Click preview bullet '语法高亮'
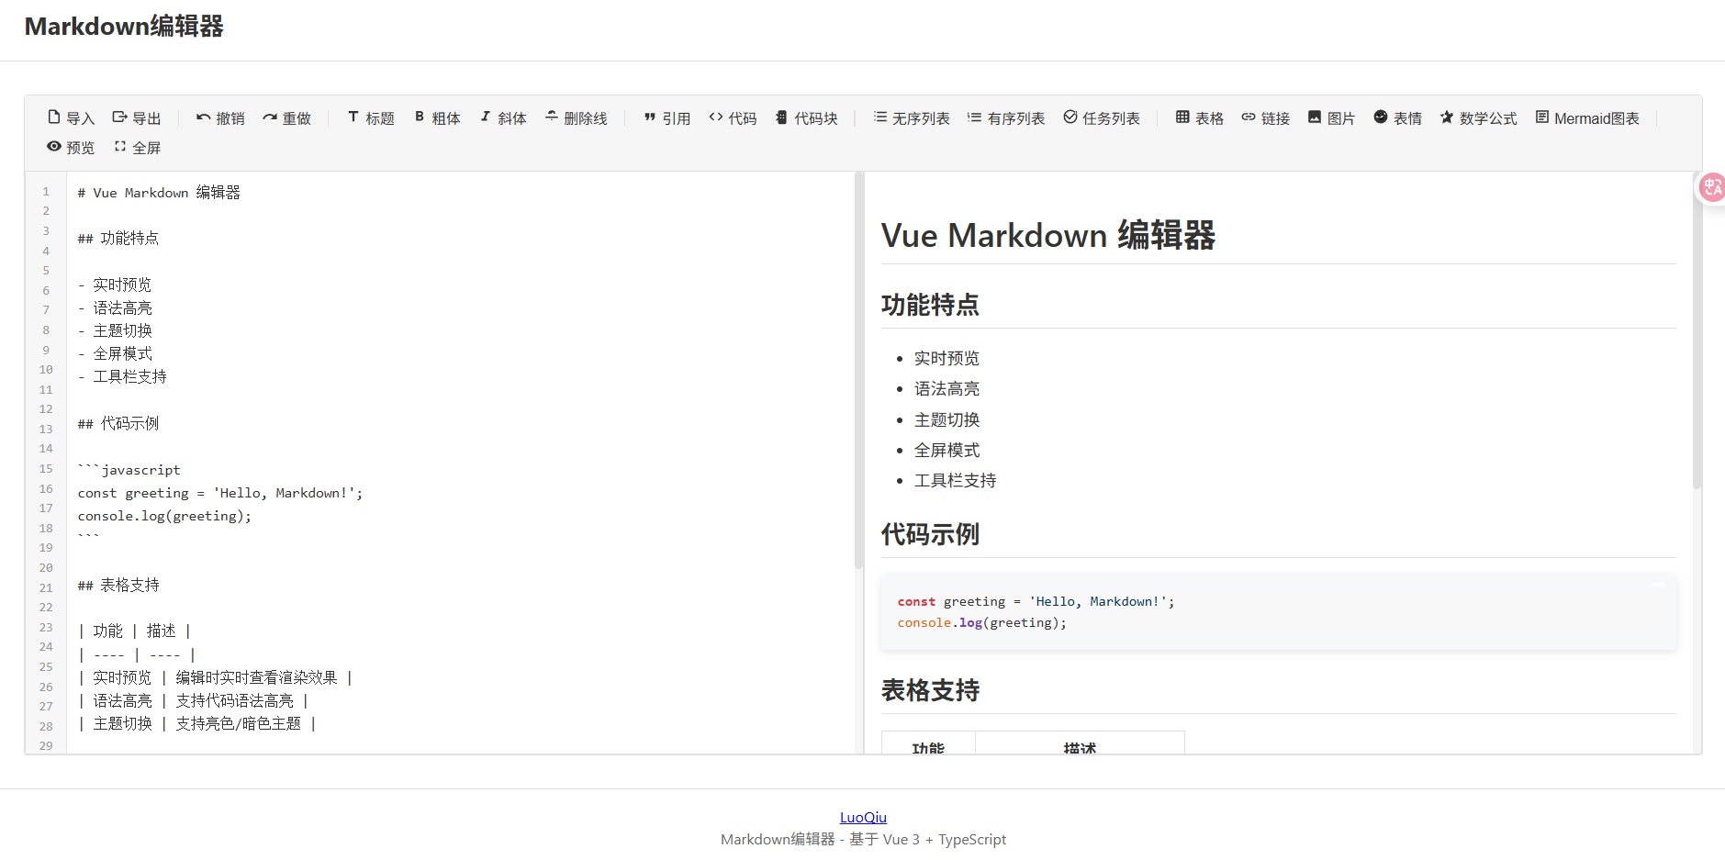Image resolution: width=1725 pixels, height=860 pixels. pyautogui.click(x=947, y=389)
